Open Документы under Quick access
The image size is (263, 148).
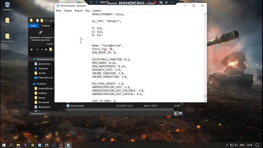point(43,64)
